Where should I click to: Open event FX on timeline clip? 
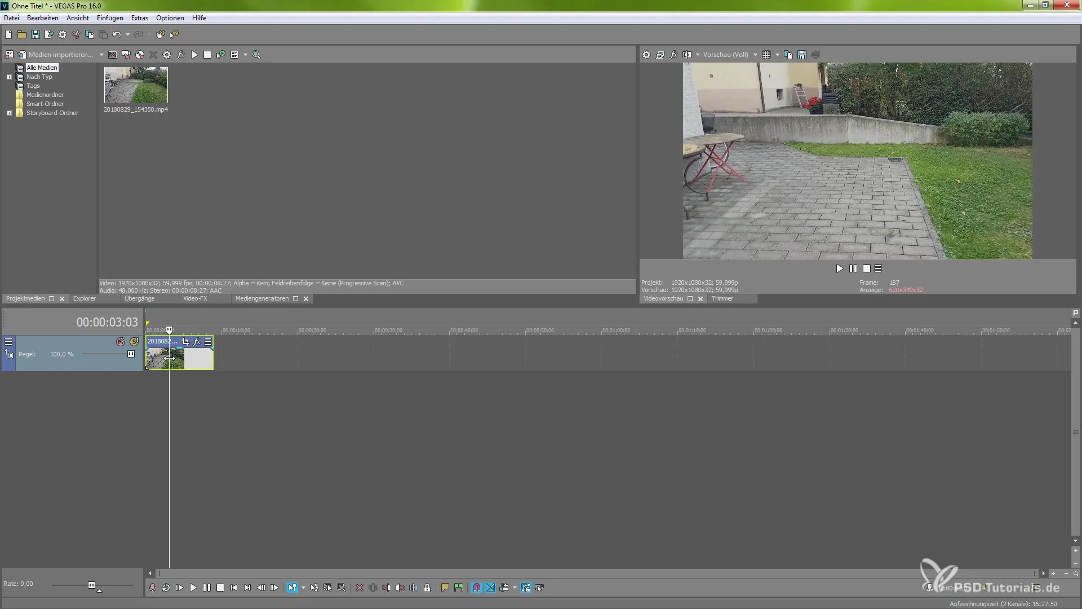(197, 342)
